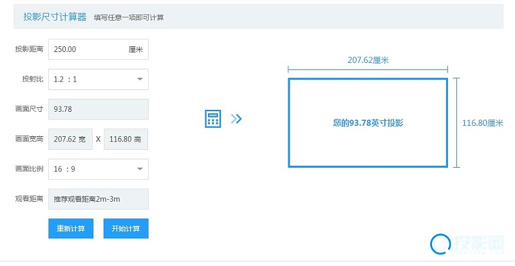This screenshot has width=515, height=266.
Task: Click the 画面尺寸 field showing 93.78
Action: tap(98, 109)
